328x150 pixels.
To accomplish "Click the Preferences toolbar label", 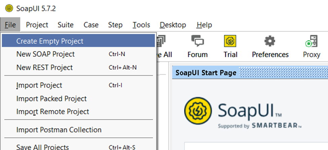I will click(x=270, y=55).
